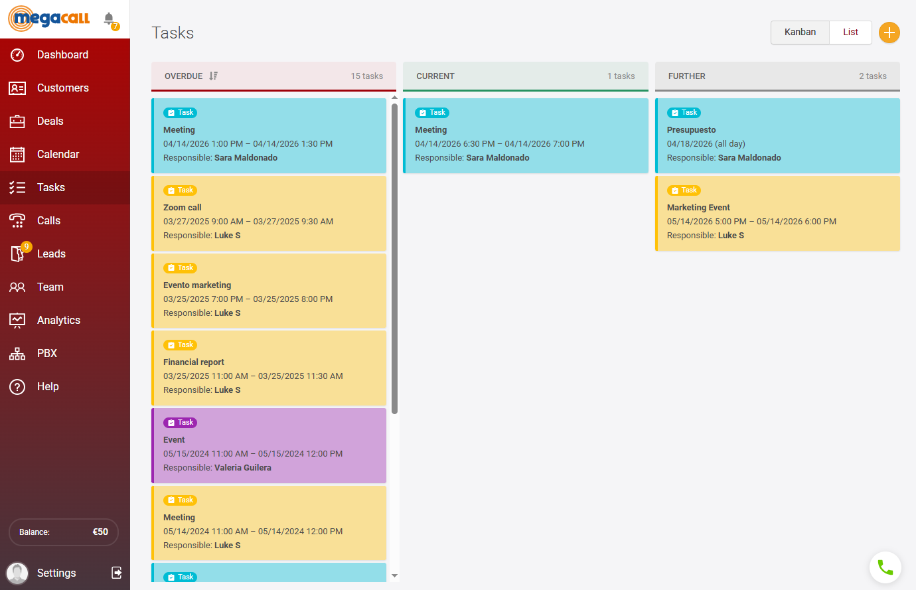Toggle sort order on the OVERDUE column

(x=213, y=76)
